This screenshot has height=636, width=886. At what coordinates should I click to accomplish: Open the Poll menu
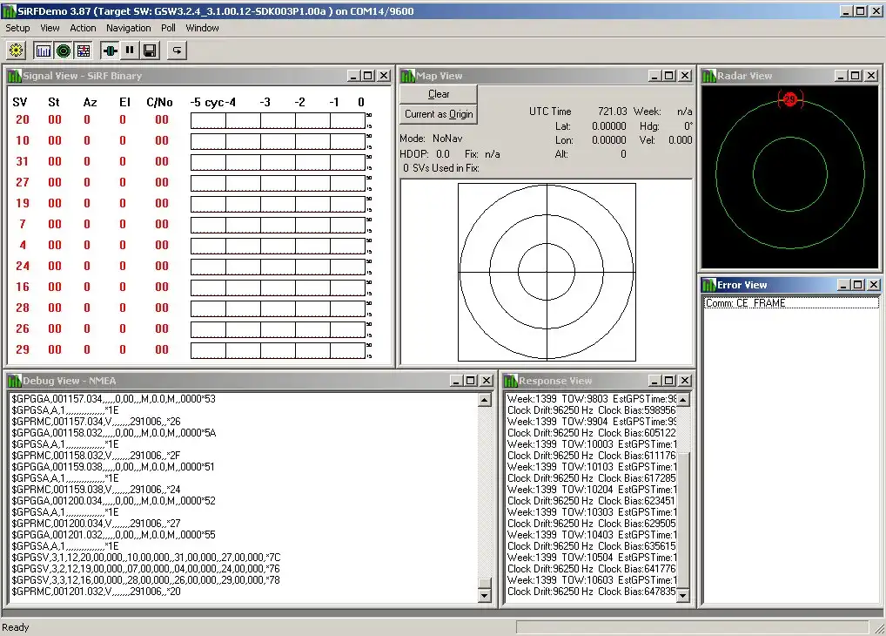click(168, 28)
